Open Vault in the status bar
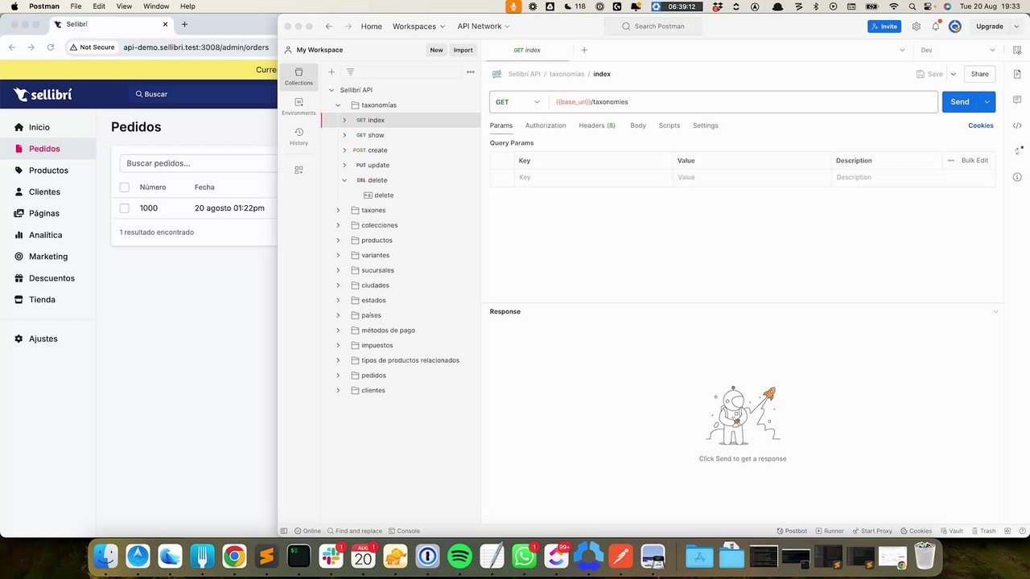Screen dimensions: 1030x579 (x=951, y=531)
